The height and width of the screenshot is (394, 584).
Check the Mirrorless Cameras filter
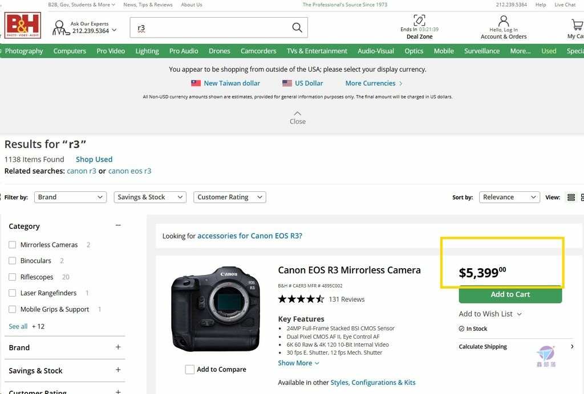(13, 245)
